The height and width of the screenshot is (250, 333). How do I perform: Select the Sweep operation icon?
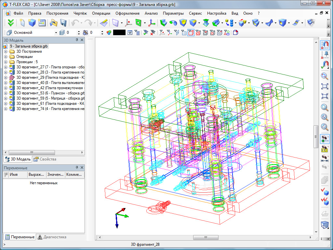[x=216, y=23]
